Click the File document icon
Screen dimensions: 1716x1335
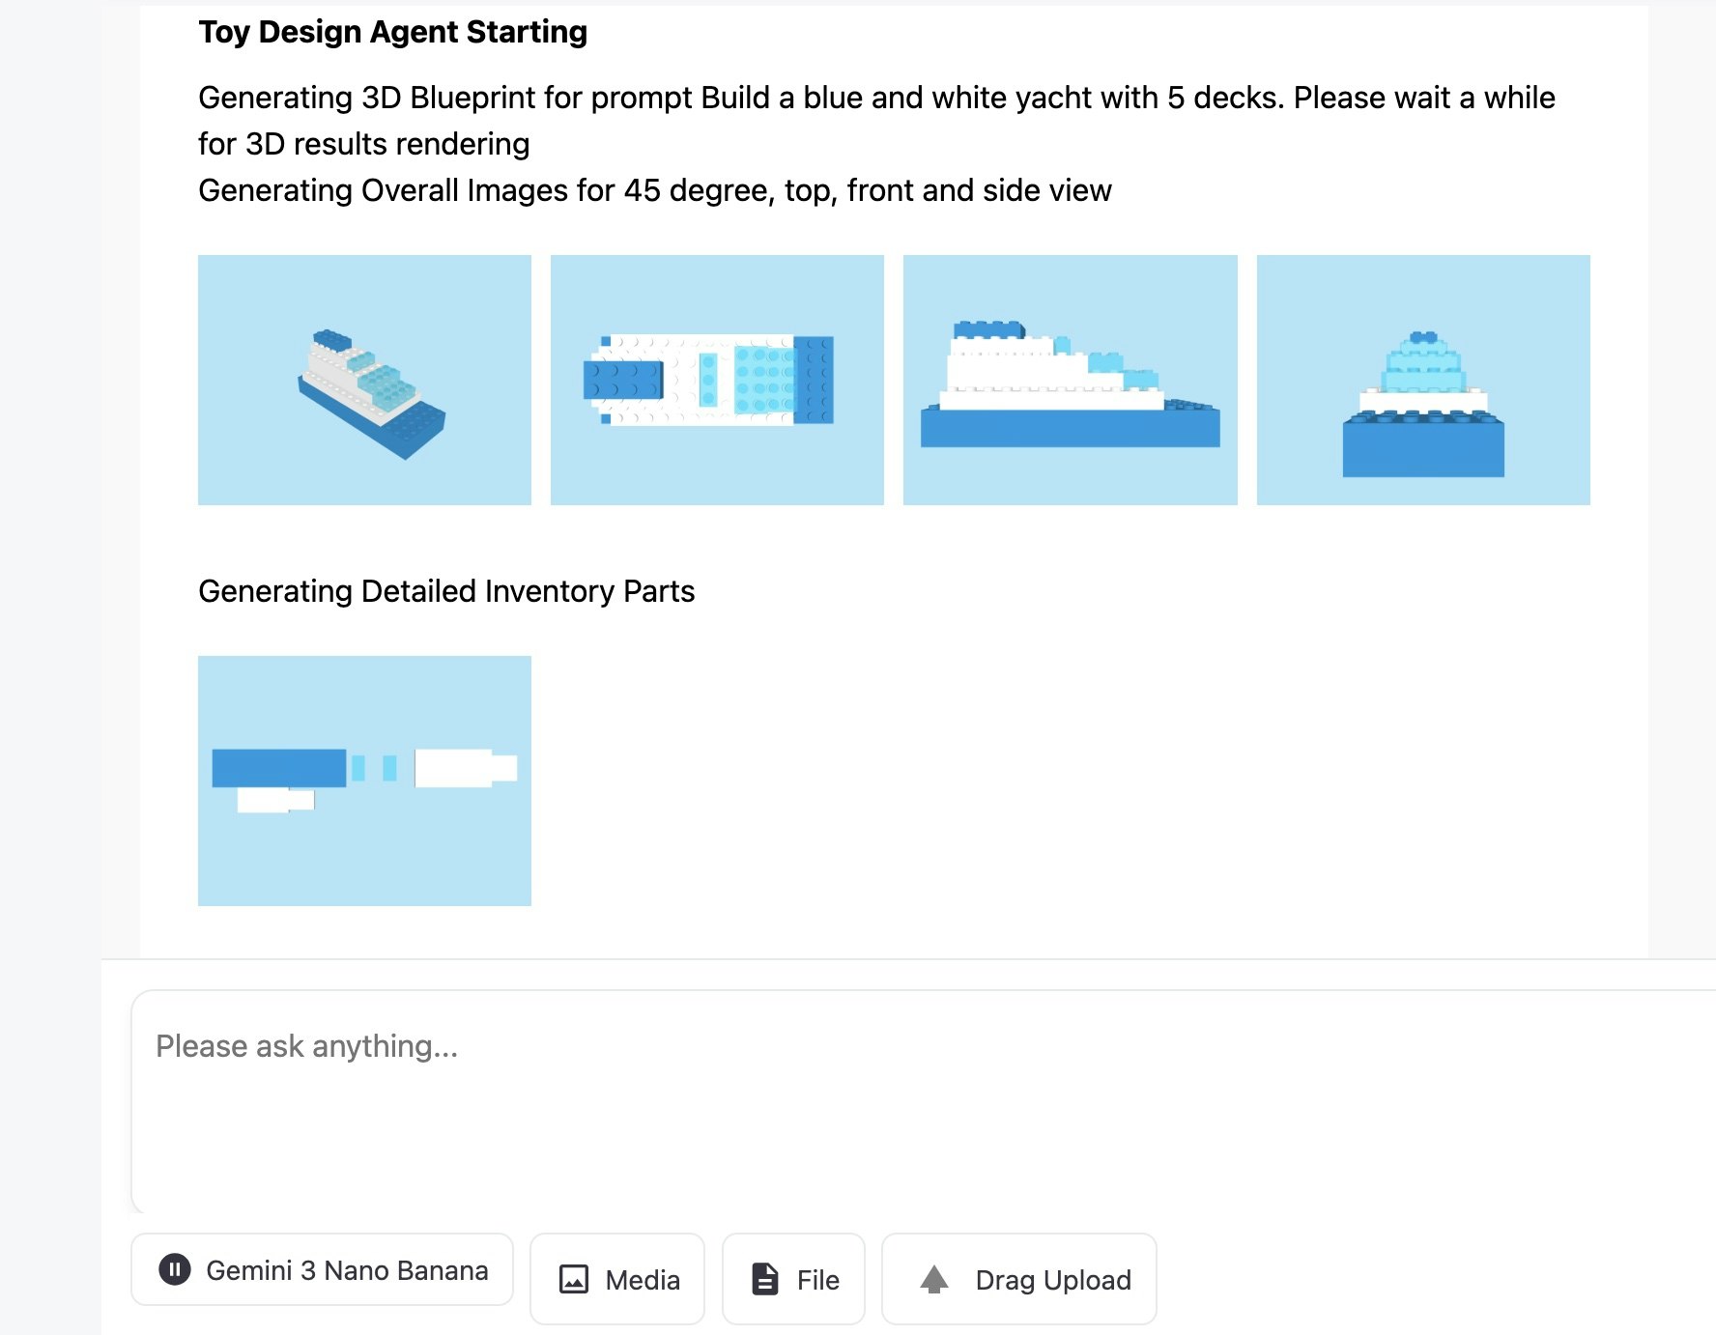pos(765,1279)
